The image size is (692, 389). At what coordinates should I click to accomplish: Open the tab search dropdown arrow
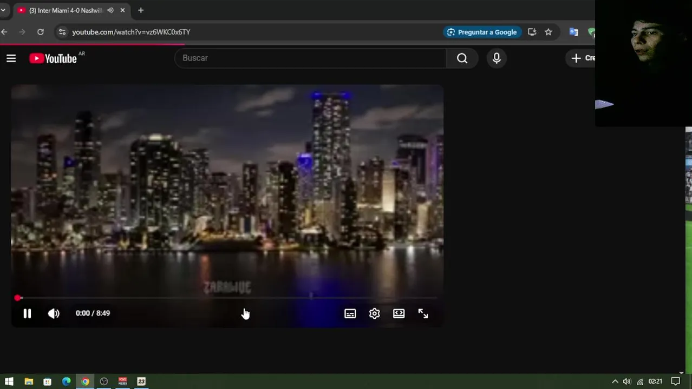click(x=3, y=10)
